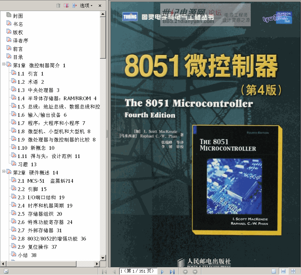Open the 书名 bookmark
This screenshot has height=275, width=301.
point(18,24)
